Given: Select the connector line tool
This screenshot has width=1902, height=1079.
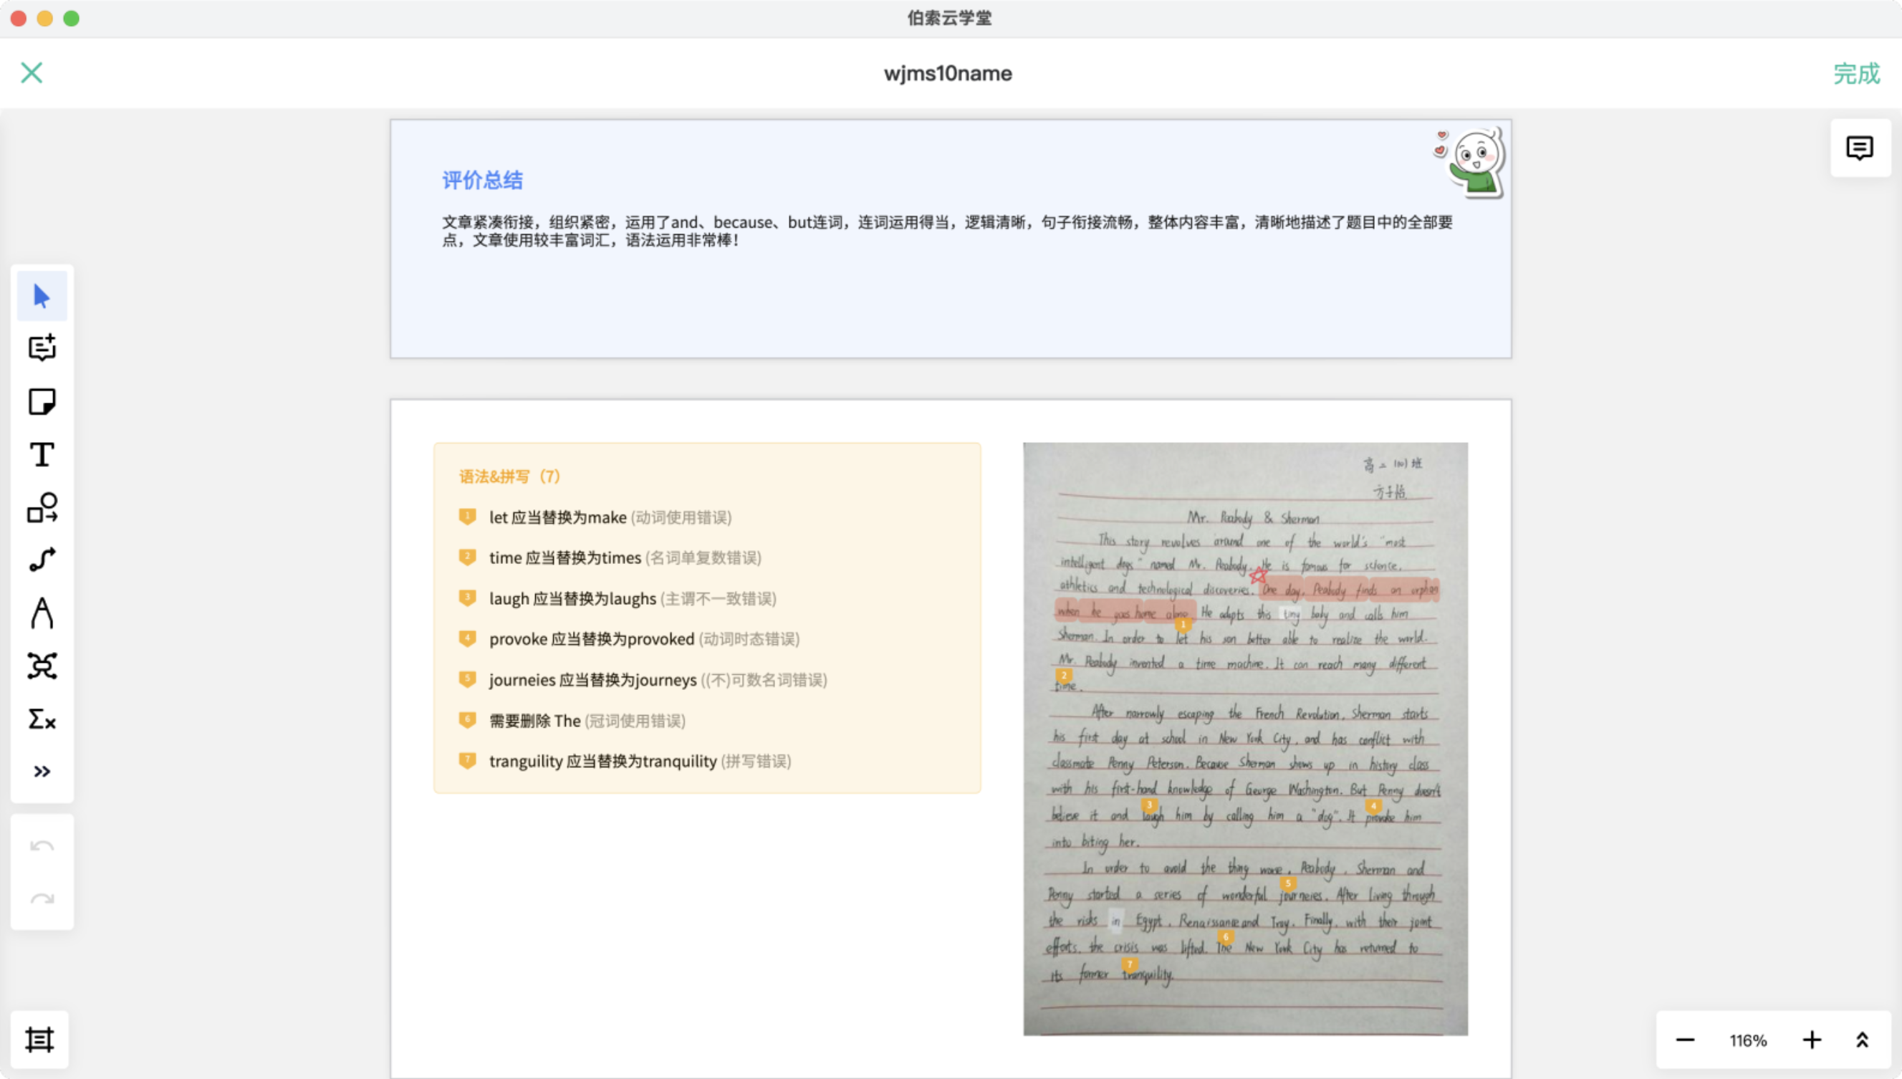Looking at the screenshot, I should [42, 560].
